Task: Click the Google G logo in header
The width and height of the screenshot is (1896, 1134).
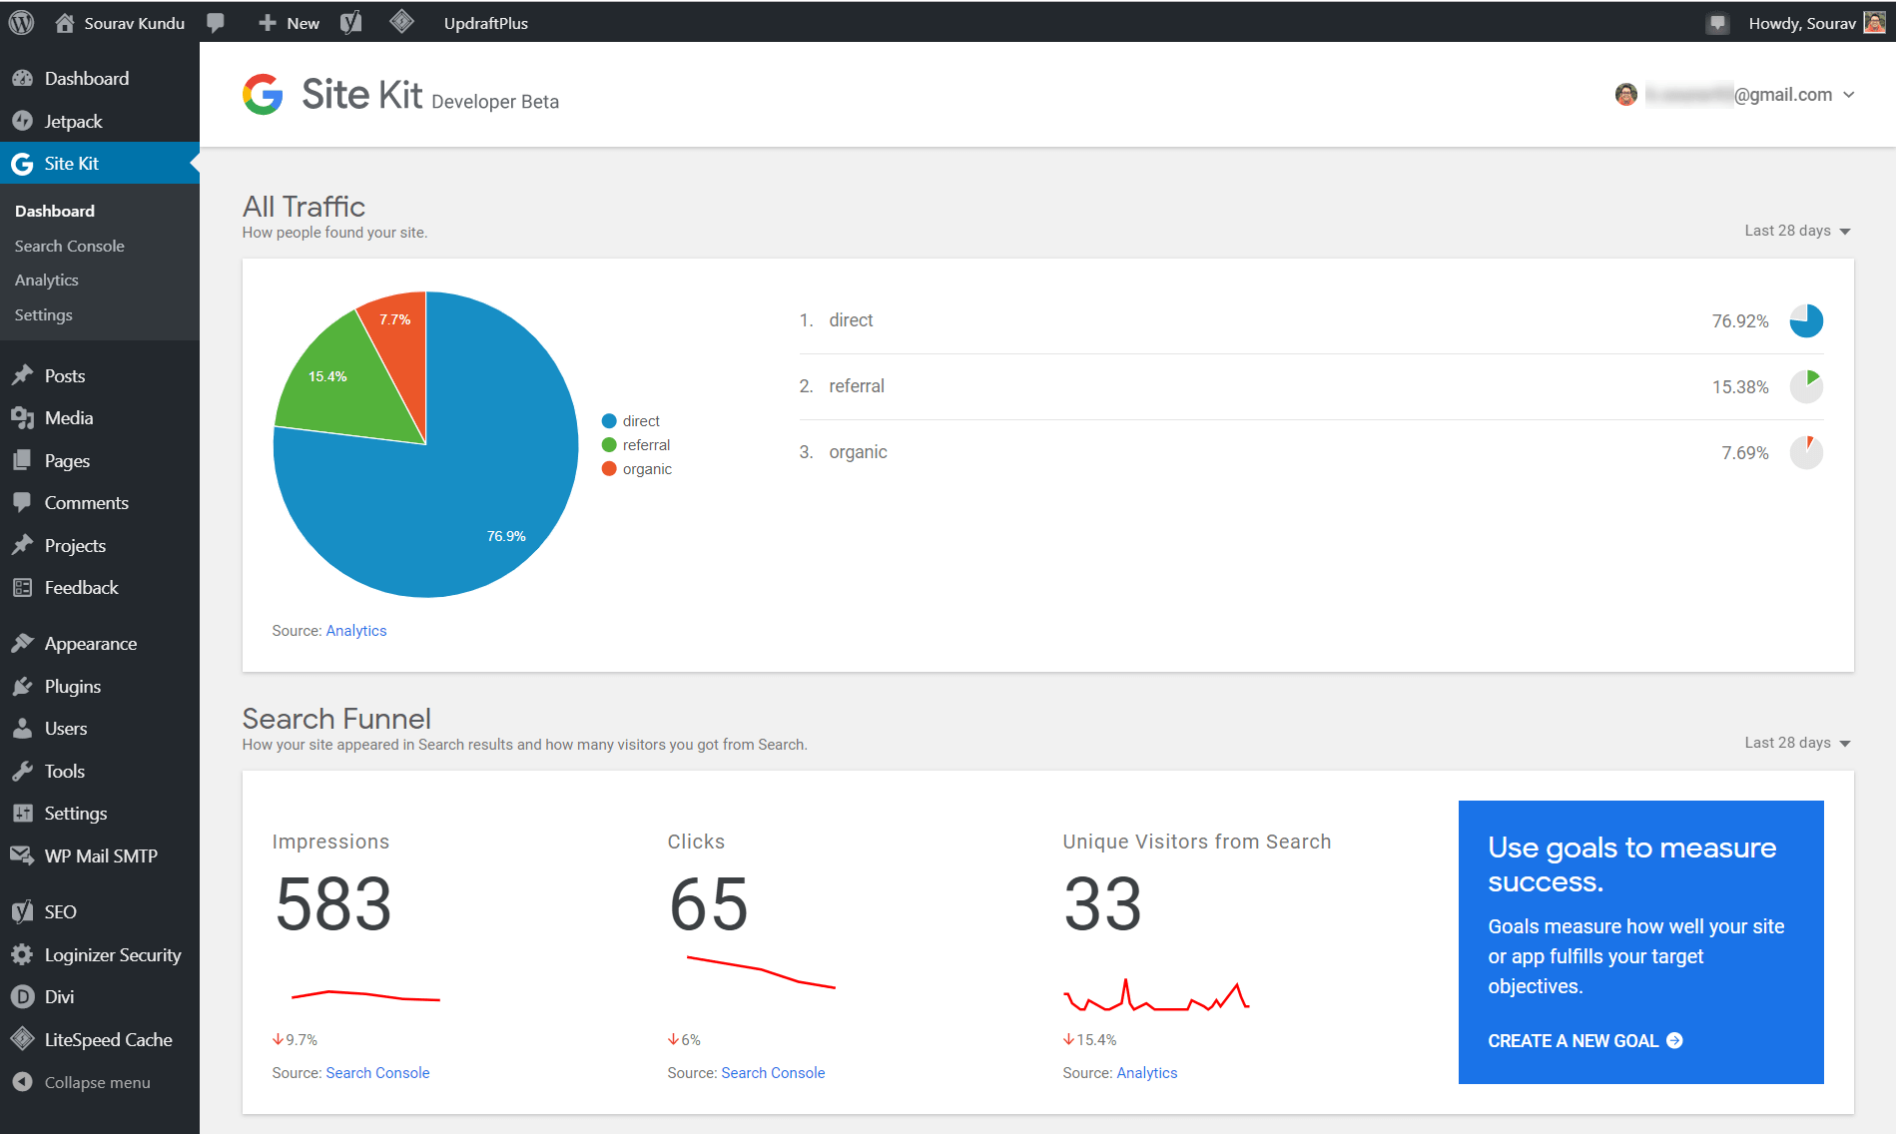Action: [x=263, y=95]
